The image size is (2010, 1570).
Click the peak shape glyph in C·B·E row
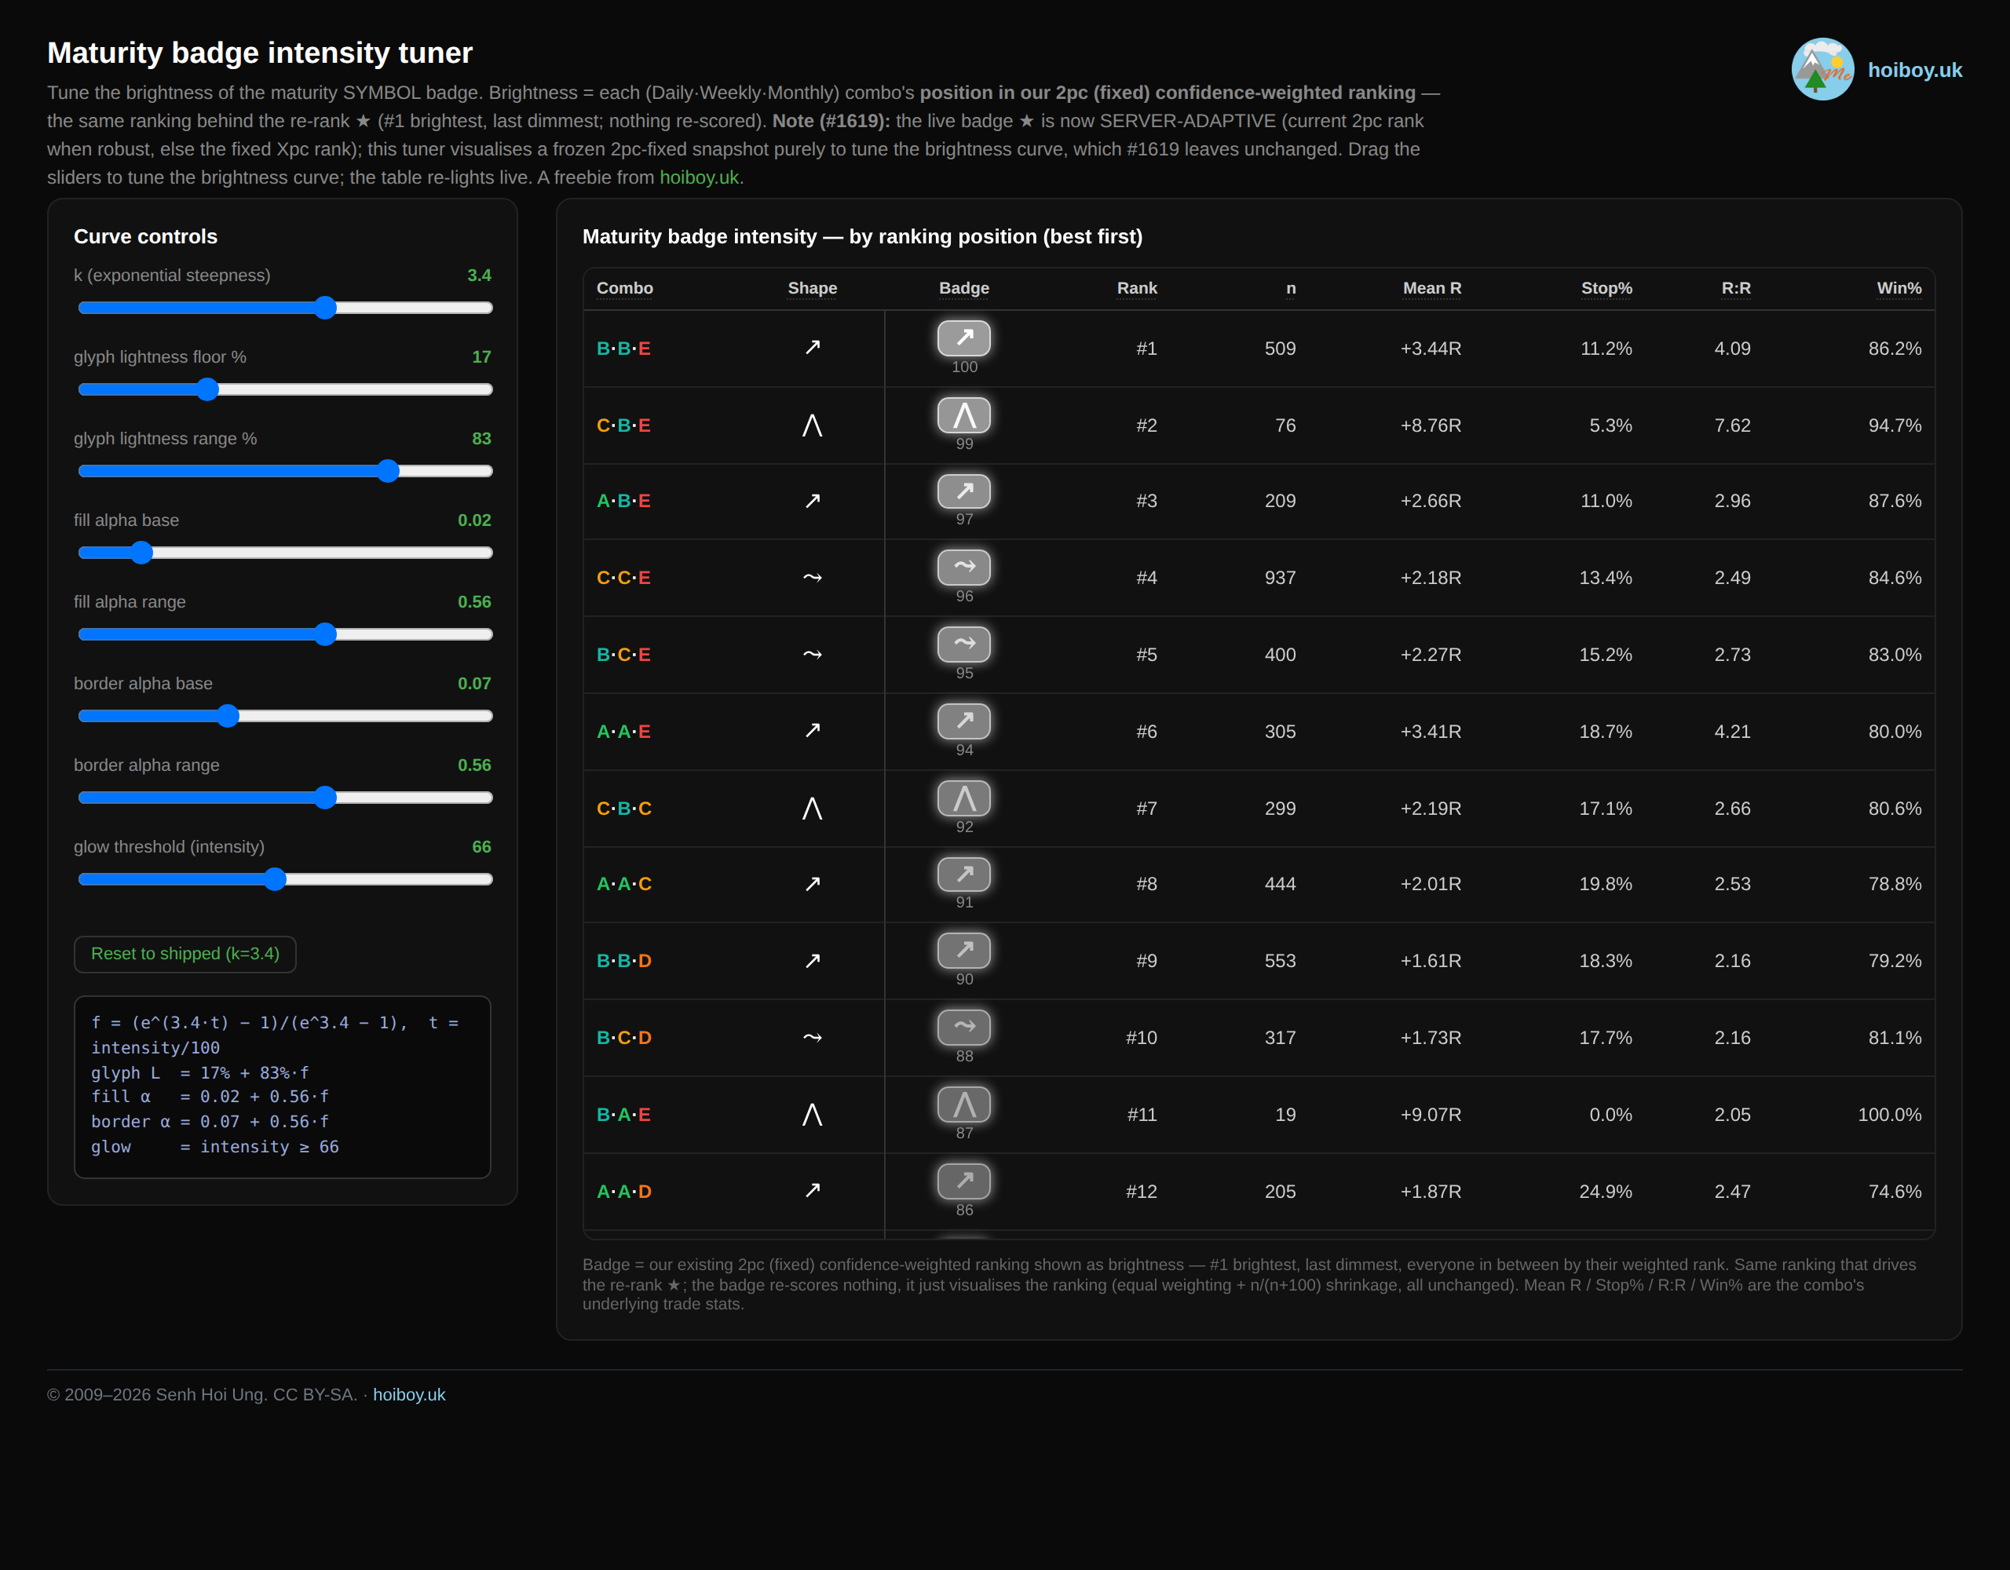[x=812, y=425]
